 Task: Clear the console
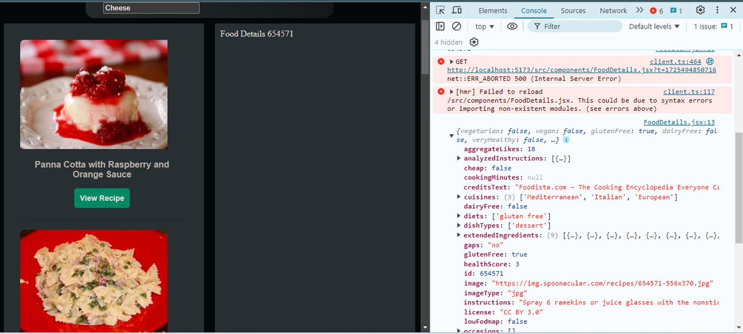pos(456,27)
